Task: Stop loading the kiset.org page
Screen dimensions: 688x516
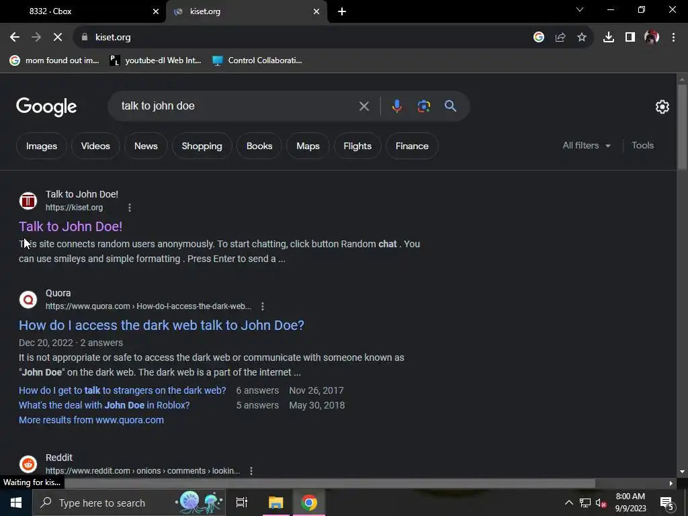Action: tap(58, 38)
